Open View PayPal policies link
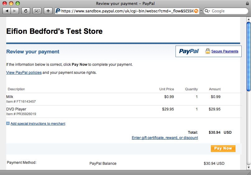Image resolution: width=251 pixels, height=175 pixels. click(x=24, y=73)
